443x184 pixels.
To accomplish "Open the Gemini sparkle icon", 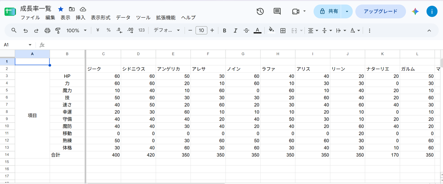I will (415, 11).
